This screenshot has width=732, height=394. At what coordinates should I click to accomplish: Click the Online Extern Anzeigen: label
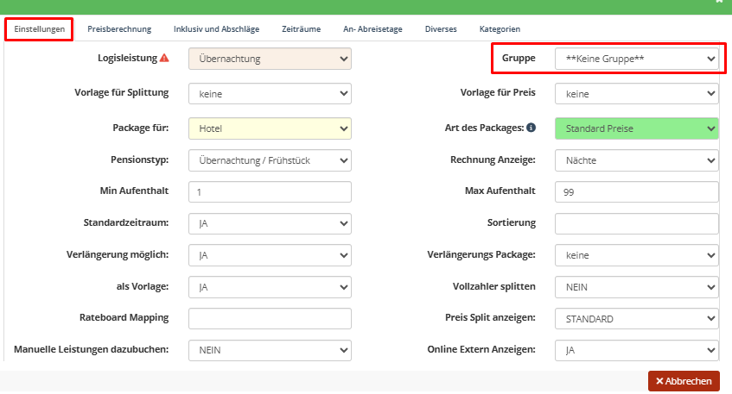tap(481, 349)
